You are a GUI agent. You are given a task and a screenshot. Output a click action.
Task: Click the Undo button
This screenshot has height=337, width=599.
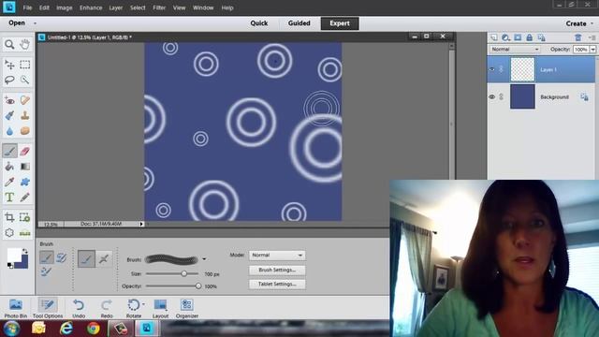point(79,308)
